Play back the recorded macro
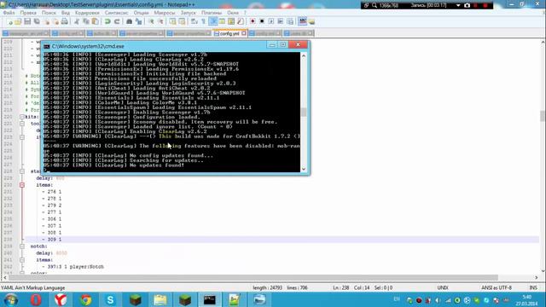 pos(271,21)
